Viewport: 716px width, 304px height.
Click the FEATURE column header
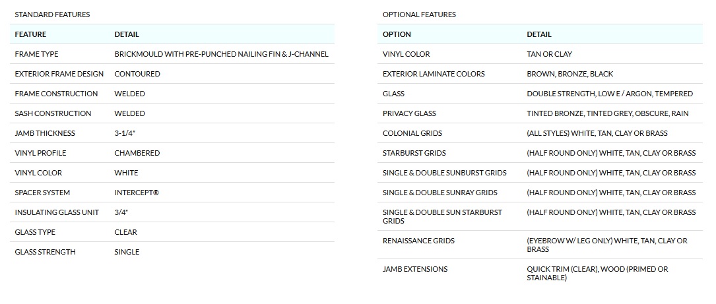(x=30, y=34)
